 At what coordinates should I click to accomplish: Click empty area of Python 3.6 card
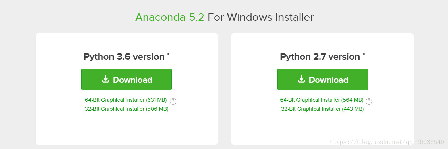pyautogui.click(x=126, y=129)
